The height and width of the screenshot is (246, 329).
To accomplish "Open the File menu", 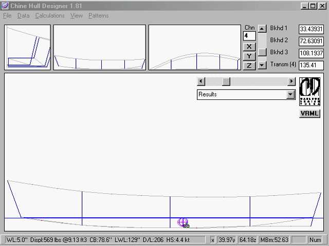I will pyautogui.click(x=7, y=16).
